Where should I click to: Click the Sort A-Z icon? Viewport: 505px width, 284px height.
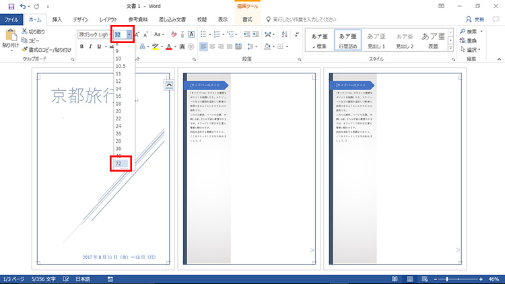coord(283,34)
